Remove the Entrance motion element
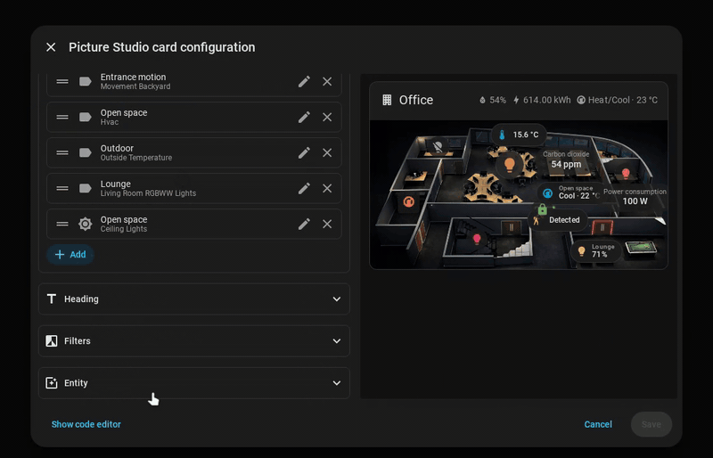Viewport: 713px width, 458px height. pyautogui.click(x=327, y=81)
